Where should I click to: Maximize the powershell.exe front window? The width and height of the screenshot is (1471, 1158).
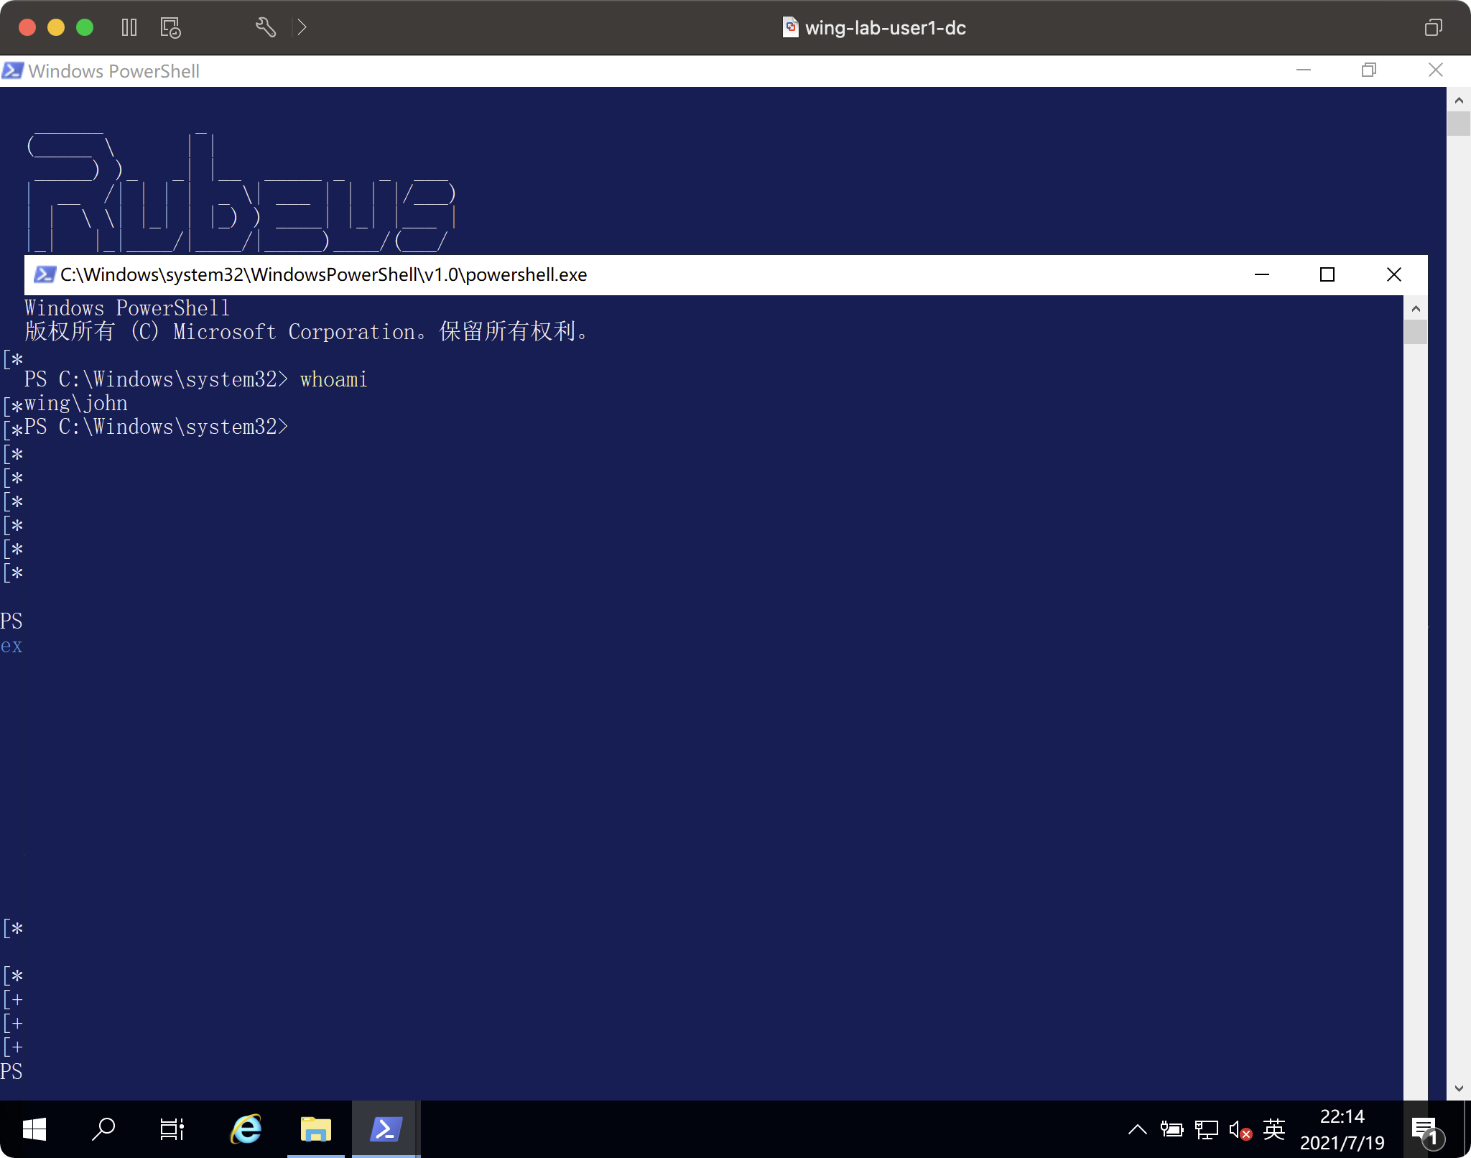[x=1327, y=274]
